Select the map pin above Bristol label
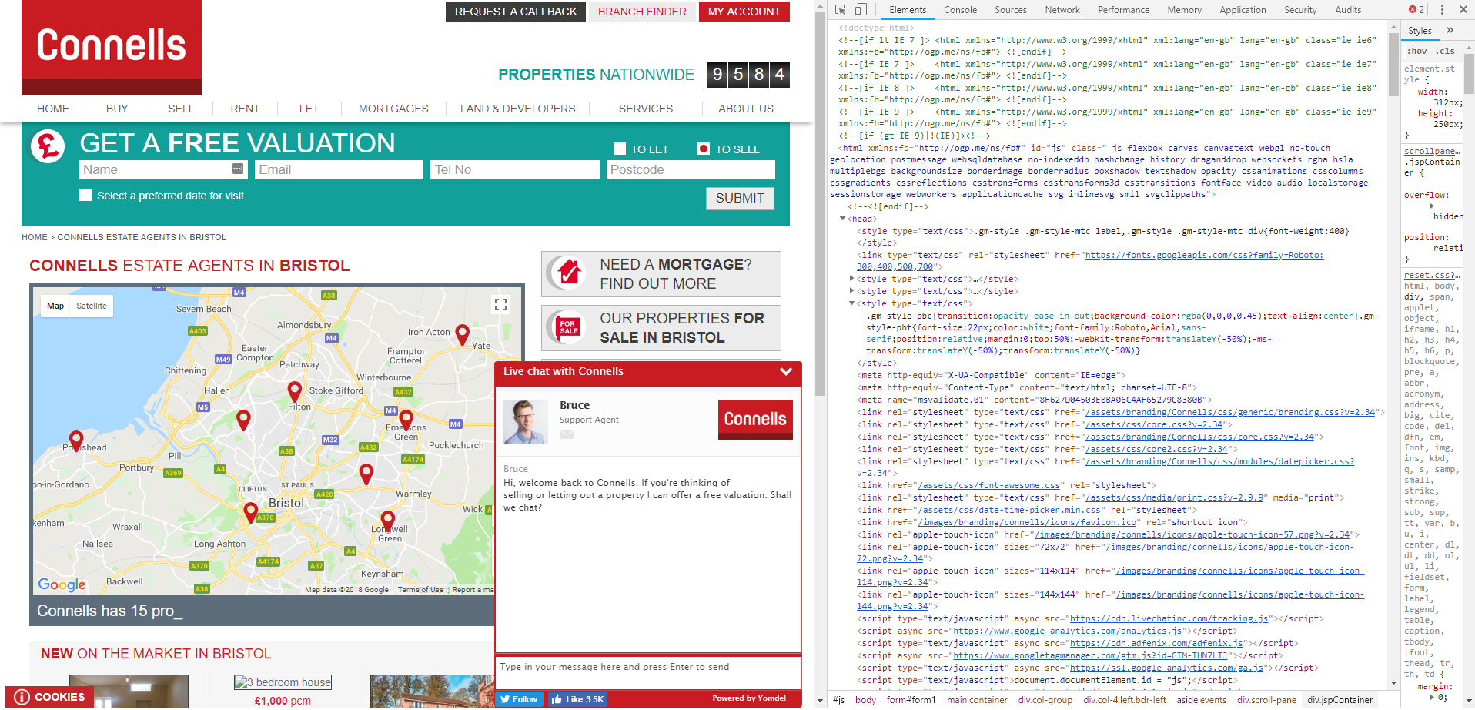1475x710 pixels. [250, 512]
